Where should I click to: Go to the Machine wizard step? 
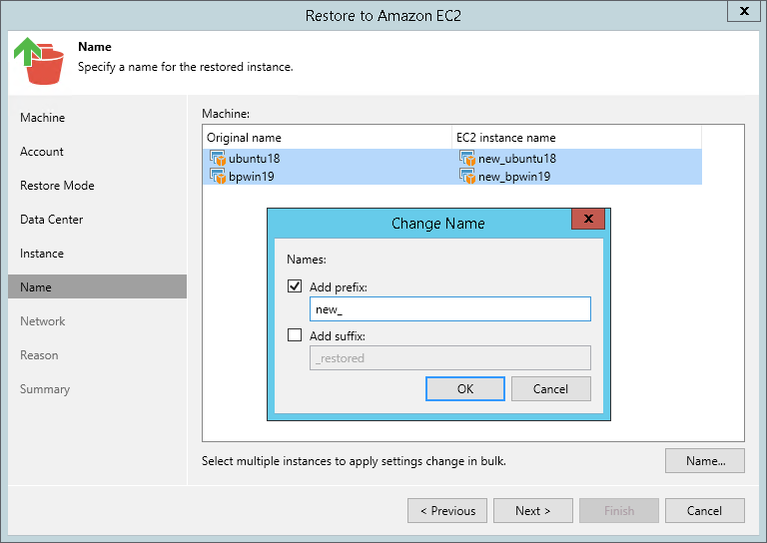pyautogui.click(x=43, y=118)
